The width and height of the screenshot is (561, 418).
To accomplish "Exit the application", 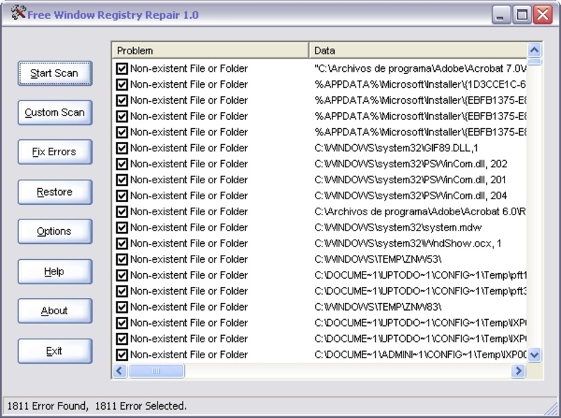I will (x=54, y=350).
